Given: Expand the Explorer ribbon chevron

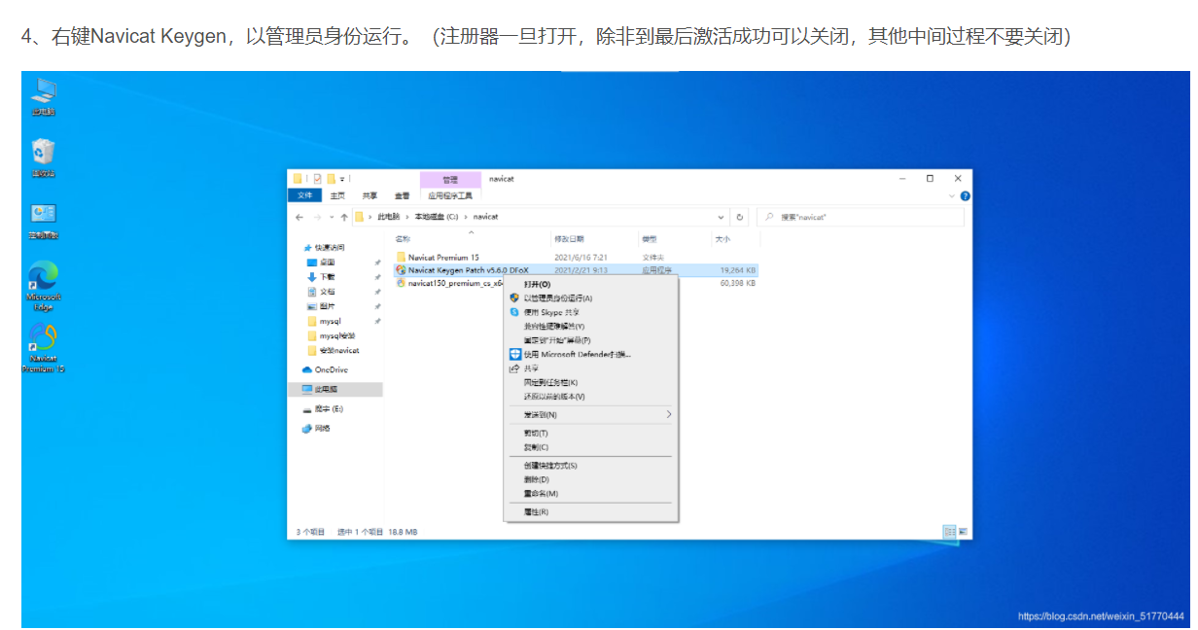Looking at the screenshot, I should coord(952,195).
